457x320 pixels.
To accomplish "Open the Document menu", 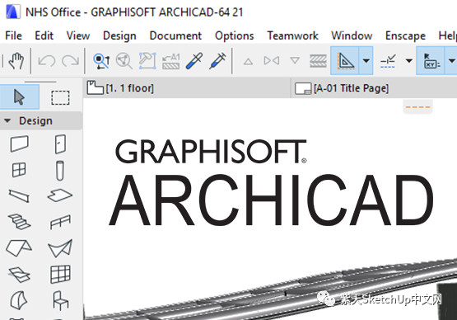I will point(175,35).
